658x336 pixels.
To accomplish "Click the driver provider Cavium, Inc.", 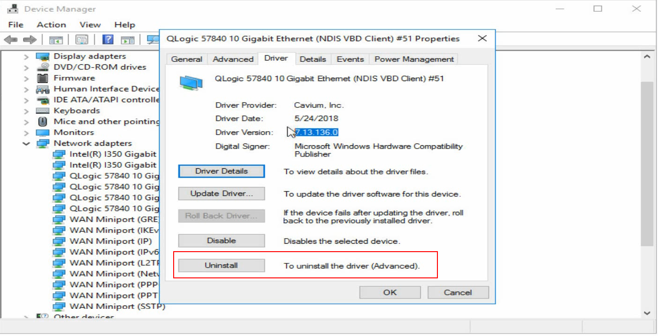I will pos(319,105).
